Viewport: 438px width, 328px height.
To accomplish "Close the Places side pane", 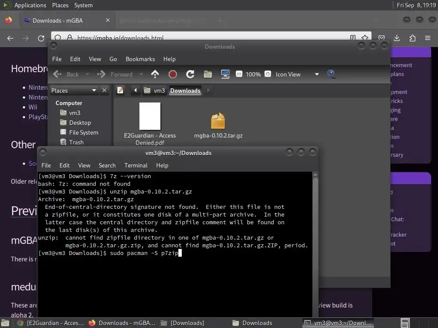I will pos(104,91).
